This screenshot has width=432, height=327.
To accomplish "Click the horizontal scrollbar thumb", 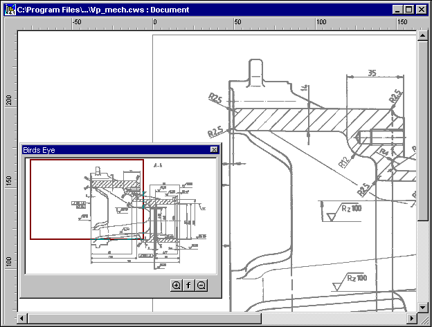I will click(144, 319).
